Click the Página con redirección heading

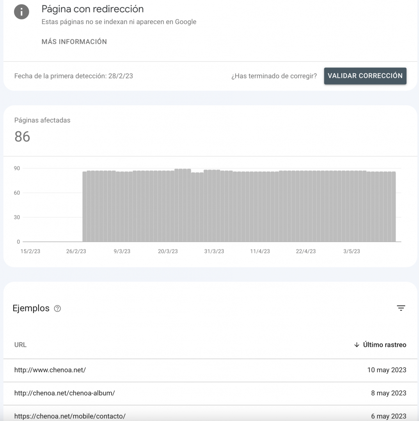[x=92, y=9]
